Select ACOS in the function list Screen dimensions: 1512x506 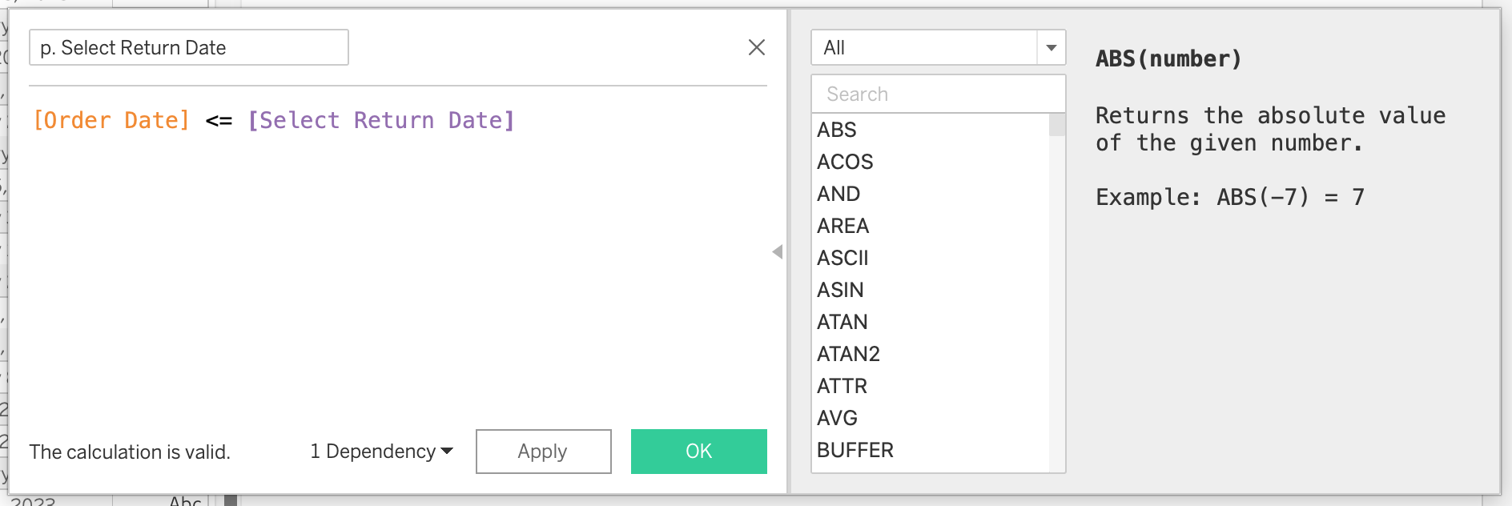click(x=845, y=162)
